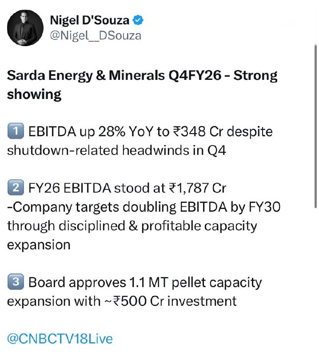Click the blue verified badge
This screenshot has height=355, width=319.
pyautogui.click(x=138, y=20)
